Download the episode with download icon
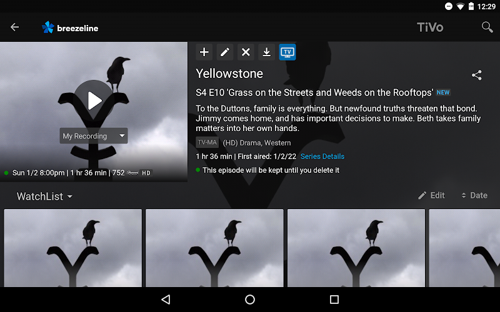The image size is (500, 312). [267, 52]
